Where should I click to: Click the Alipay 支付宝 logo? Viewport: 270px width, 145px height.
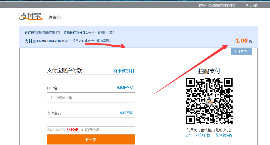point(31,16)
